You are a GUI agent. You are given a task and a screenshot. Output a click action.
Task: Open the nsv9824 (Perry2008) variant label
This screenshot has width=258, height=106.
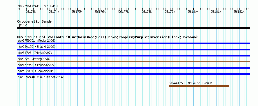pos(34,59)
